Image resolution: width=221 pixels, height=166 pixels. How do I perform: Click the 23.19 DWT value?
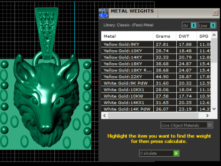(185, 109)
